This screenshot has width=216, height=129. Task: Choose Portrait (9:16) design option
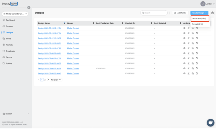coord(198,24)
